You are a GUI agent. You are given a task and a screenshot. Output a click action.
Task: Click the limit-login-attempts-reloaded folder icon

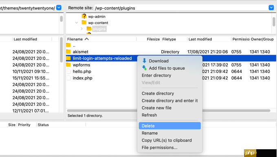point(68,58)
